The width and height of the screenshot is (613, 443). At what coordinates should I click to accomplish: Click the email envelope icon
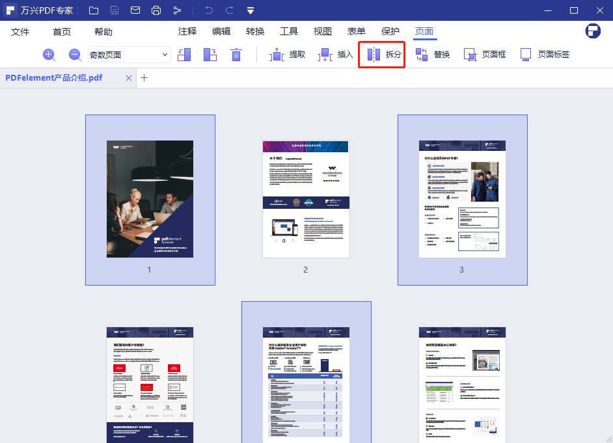pyautogui.click(x=135, y=10)
